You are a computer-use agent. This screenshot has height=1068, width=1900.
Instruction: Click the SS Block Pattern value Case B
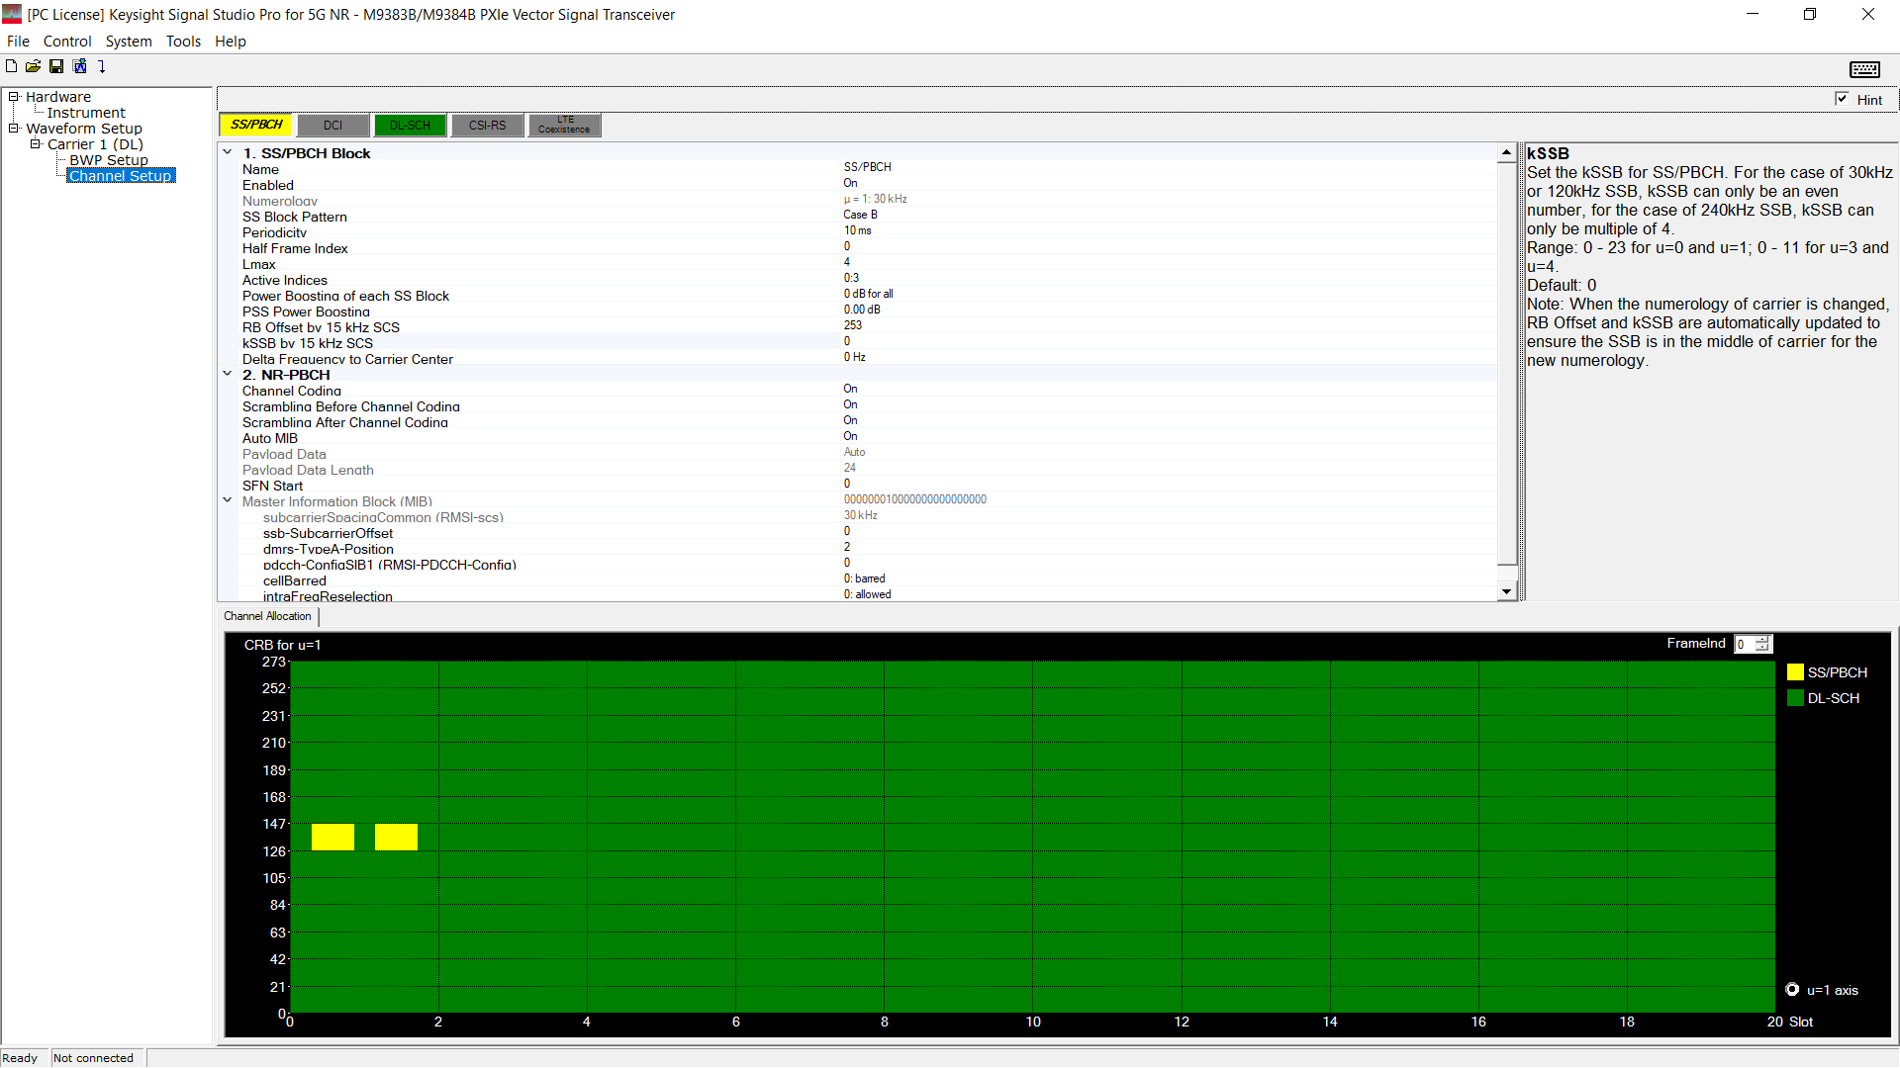[860, 215]
